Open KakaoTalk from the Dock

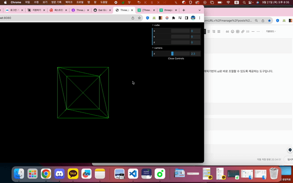click(73, 174)
